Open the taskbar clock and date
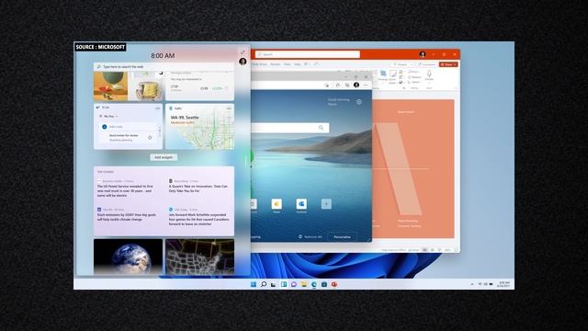 point(503,284)
